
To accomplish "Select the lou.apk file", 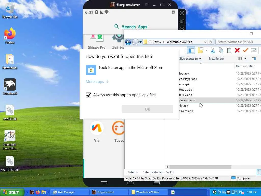I will (x=184, y=73).
